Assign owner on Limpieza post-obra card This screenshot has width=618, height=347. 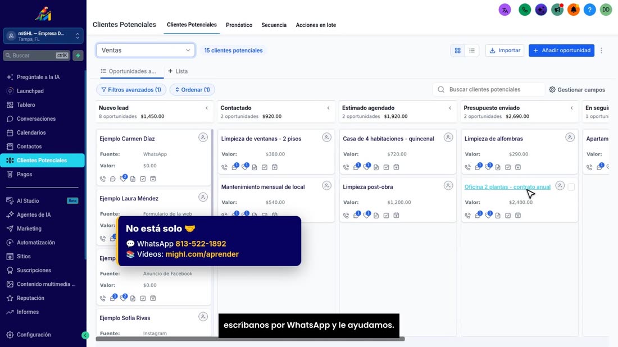pos(448,185)
